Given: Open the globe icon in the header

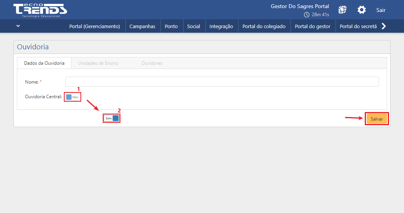Looking at the screenshot, I should click(342, 10).
